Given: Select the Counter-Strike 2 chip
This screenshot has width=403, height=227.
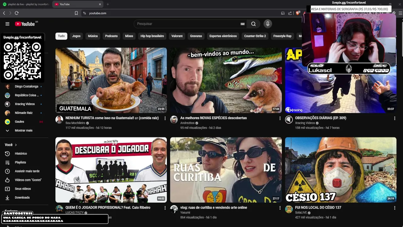Looking at the screenshot, I should pos(255,36).
